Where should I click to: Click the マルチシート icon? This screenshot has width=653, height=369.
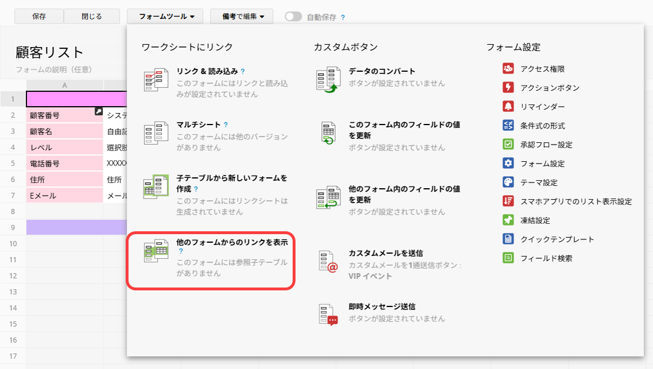(156, 133)
